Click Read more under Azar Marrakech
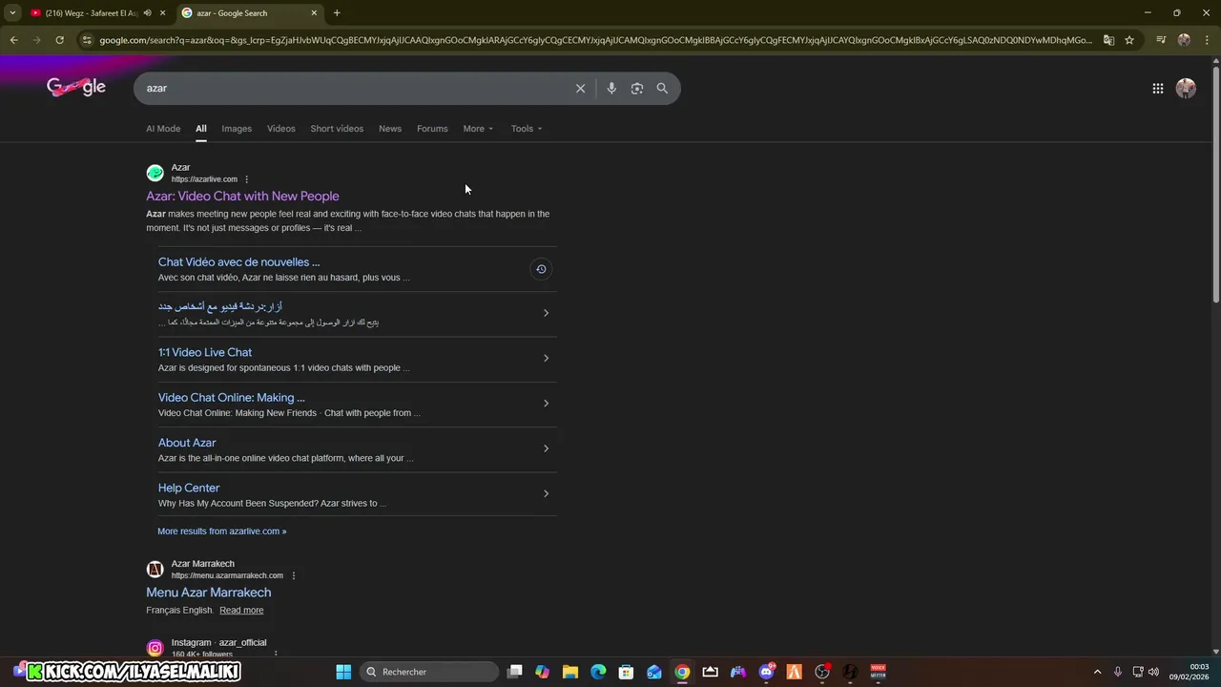1221x687 pixels. tap(241, 610)
